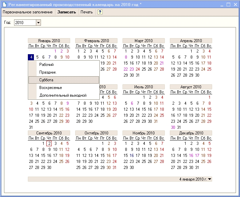Click the document icon in title bar
The width and height of the screenshot is (240, 197).
(4, 5)
